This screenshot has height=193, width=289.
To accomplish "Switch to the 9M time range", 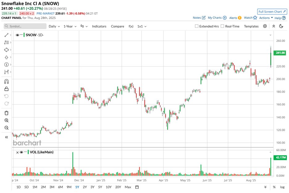I will [69, 187].
